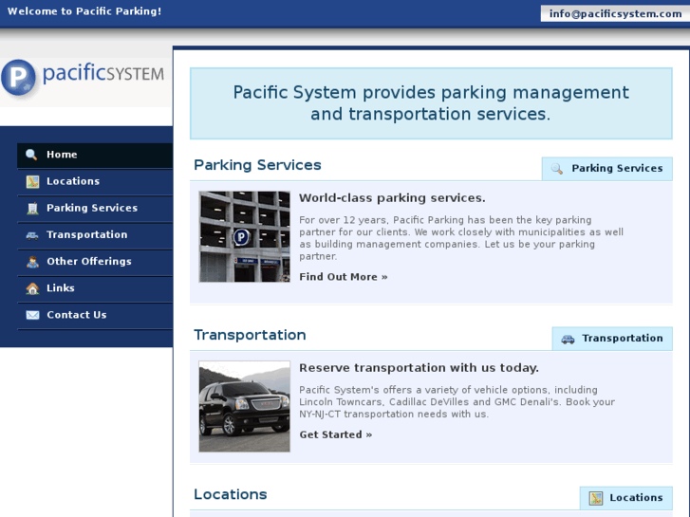Viewport: 690px width, 517px height.
Task: Click the Locations section button label
Action: [x=636, y=498]
